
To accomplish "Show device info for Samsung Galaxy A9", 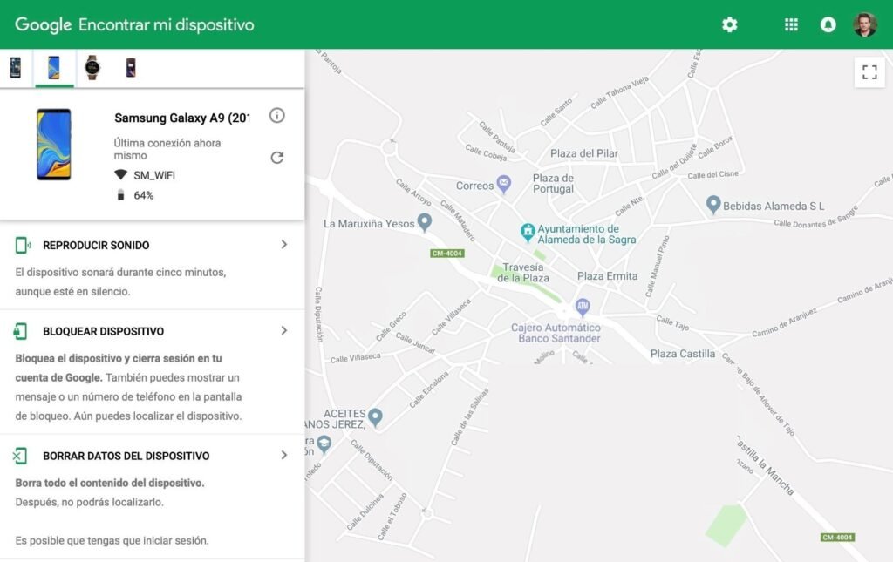I will (x=277, y=116).
